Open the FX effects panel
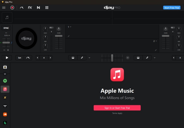Screen dimensions: 184x128 click(30, 8)
